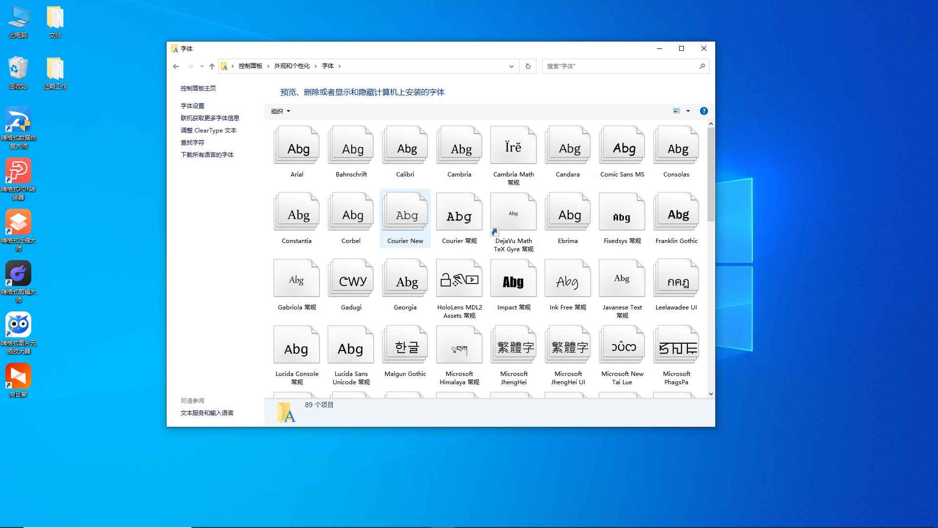Open the 调整 ClearType 文本 link
This screenshot has height=528, width=938.
click(208, 130)
